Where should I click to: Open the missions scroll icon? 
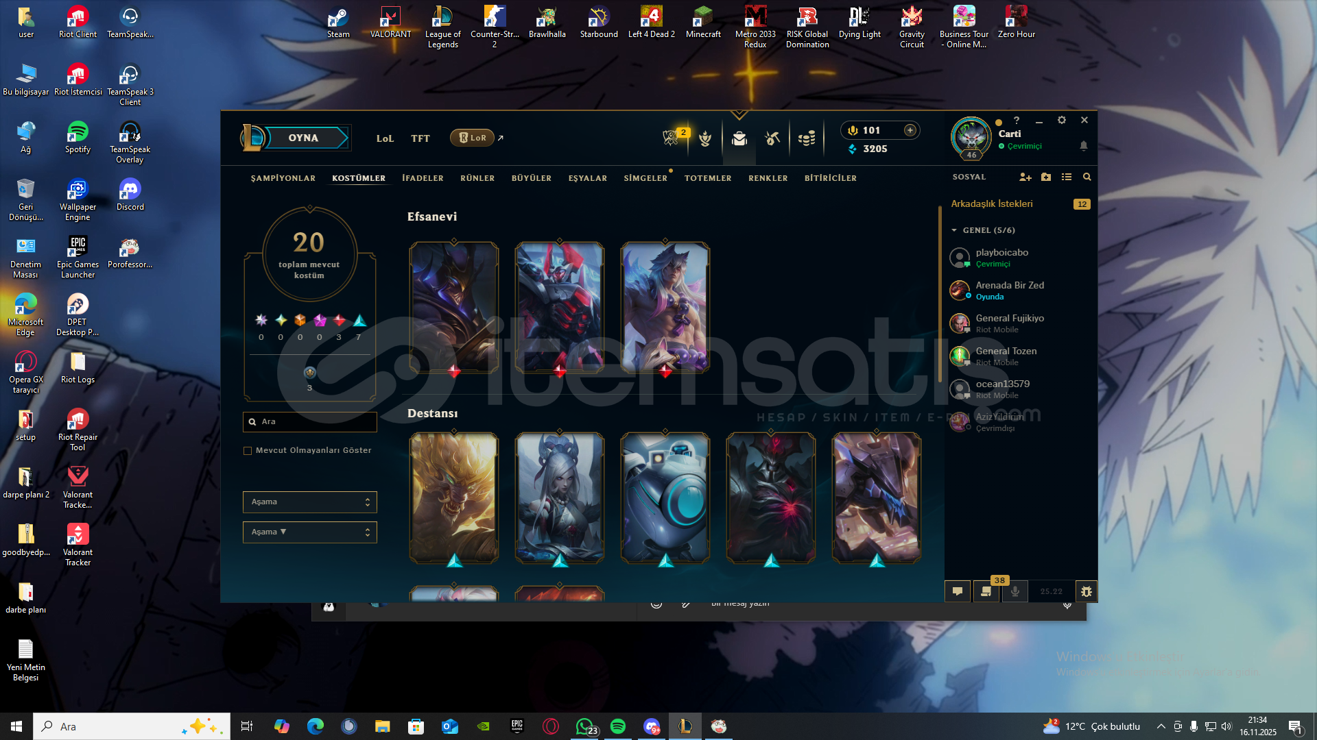coord(986,591)
